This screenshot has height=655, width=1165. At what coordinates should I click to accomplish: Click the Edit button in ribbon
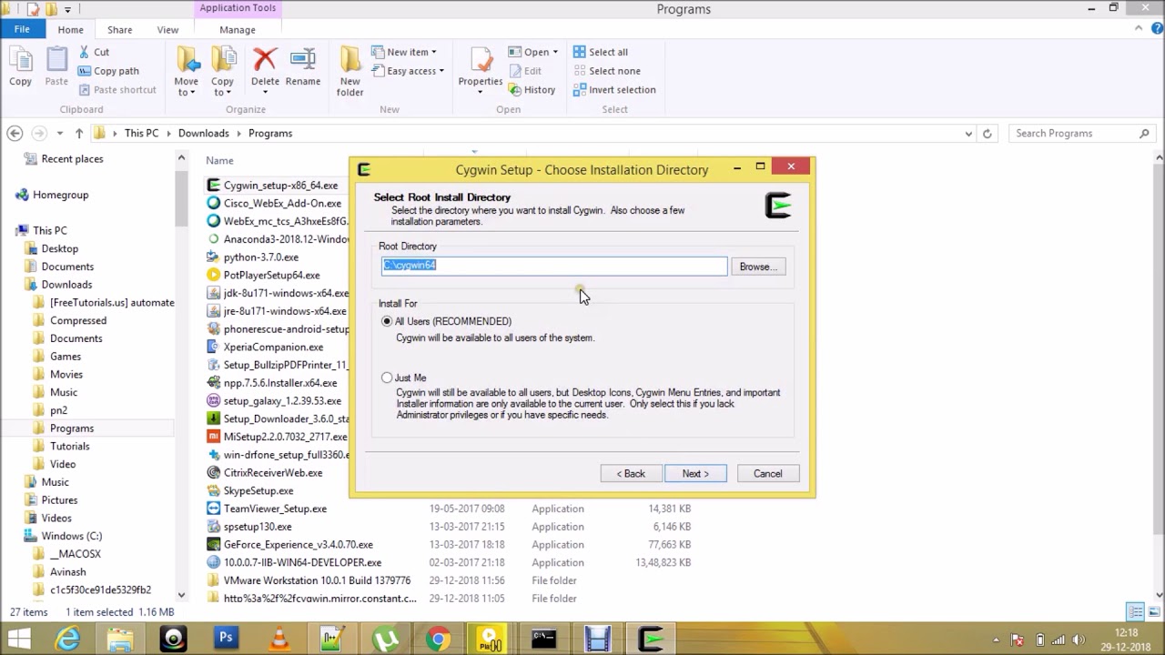click(x=524, y=71)
